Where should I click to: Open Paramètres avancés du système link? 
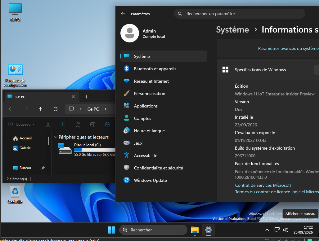pos(288,48)
